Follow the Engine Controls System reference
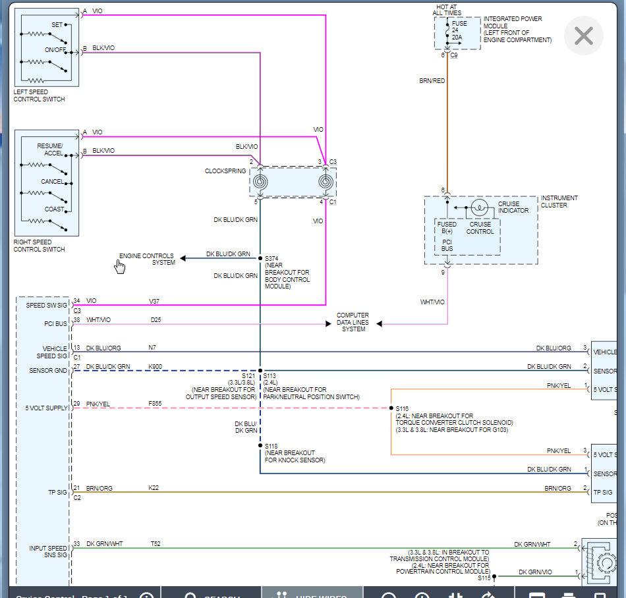626x598 pixels. (147, 259)
